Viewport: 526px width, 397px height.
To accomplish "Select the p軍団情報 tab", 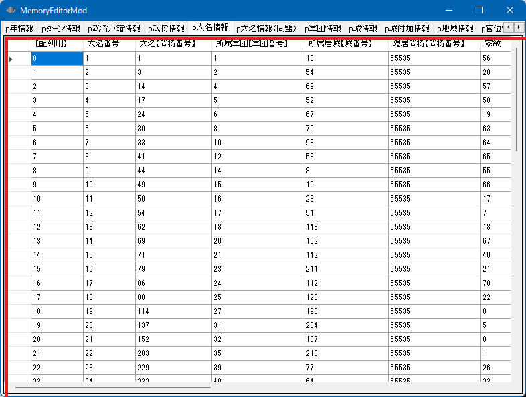I will 323,29.
